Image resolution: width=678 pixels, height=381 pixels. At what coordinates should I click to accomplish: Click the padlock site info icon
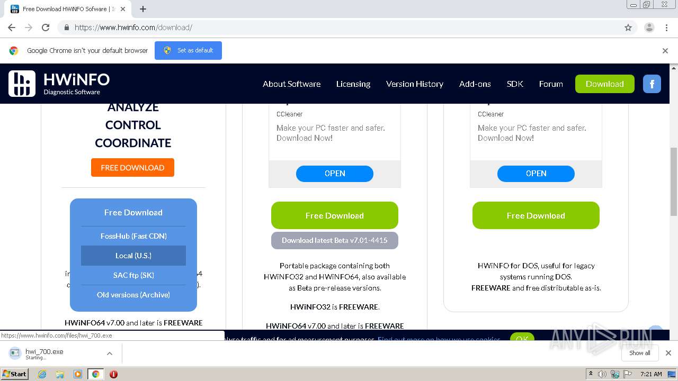coord(66,28)
